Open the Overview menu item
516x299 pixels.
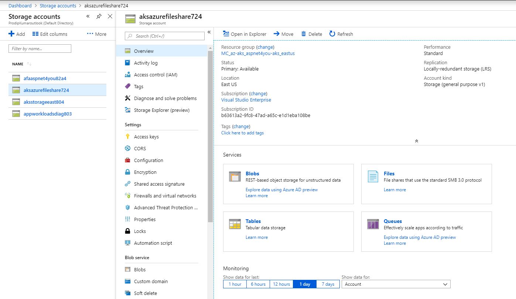(x=162, y=51)
